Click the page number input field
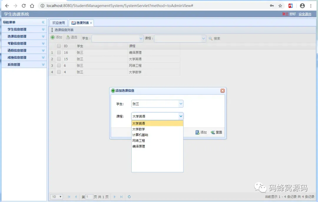This screenshot has width=318, height=202. click(x=89, y=197)
